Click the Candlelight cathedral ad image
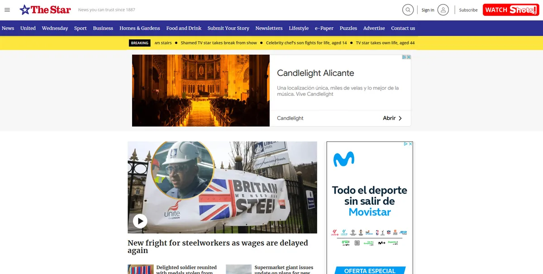Image resolution: width=543 pixels, height=274 pixels. pyautogui.click(x=201, y=90)
